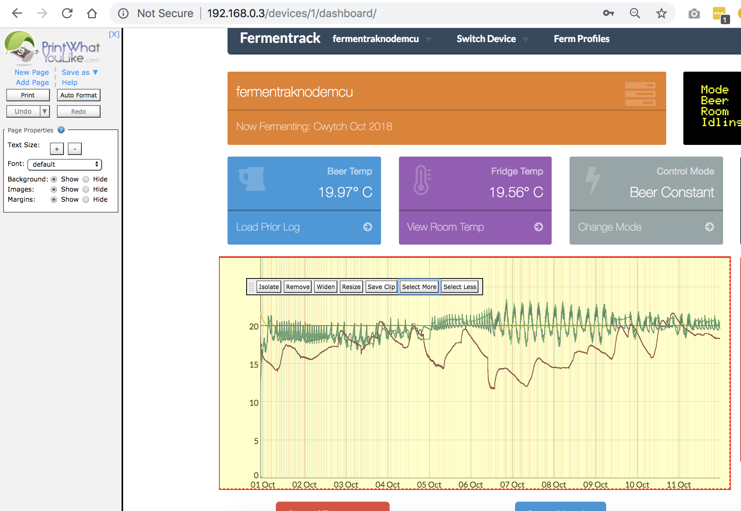Bookmark this page with the star icon
This screenshot has width=741, height=511.
click(x=661, y=14)
